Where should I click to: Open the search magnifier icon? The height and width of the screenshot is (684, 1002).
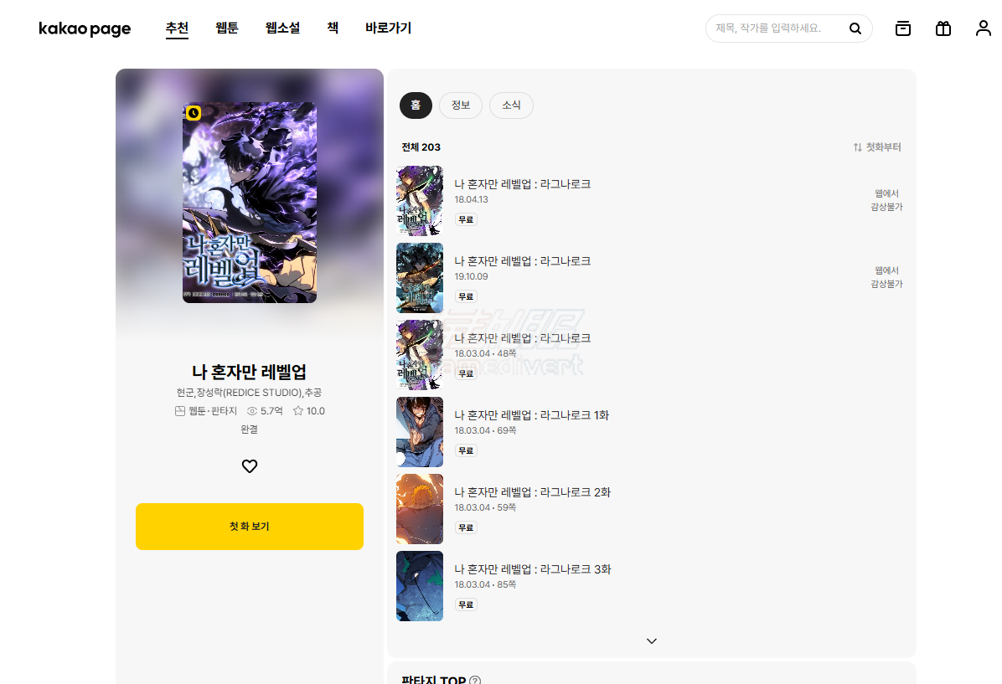point(855,28)
